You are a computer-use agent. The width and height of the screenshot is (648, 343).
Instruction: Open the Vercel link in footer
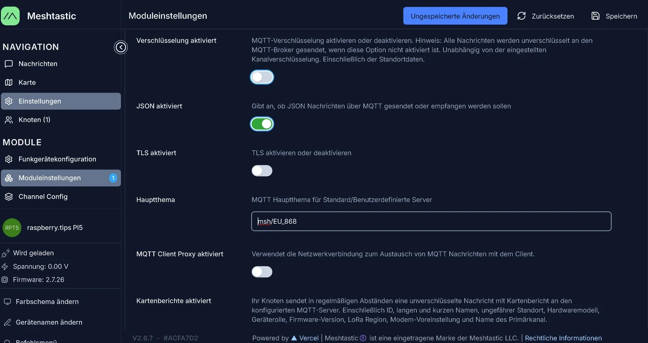(305, 338)
